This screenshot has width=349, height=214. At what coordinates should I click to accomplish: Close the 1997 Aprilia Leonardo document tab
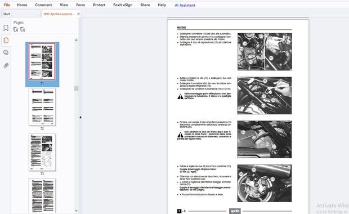point(78,14)
